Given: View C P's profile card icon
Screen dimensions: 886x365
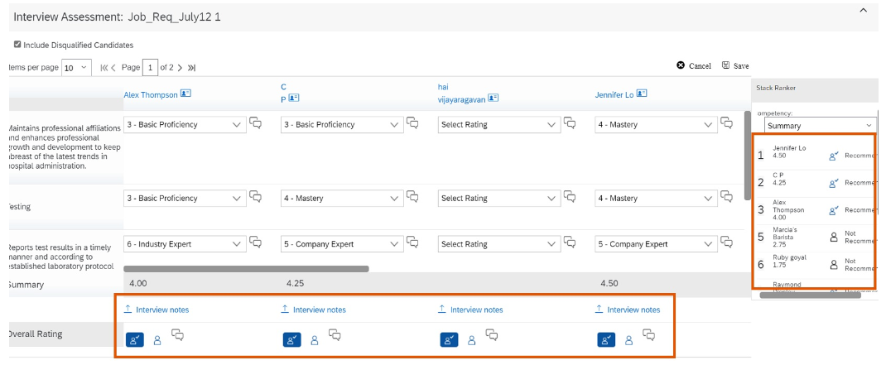Looking at the screenshot, I should point(294,98).
